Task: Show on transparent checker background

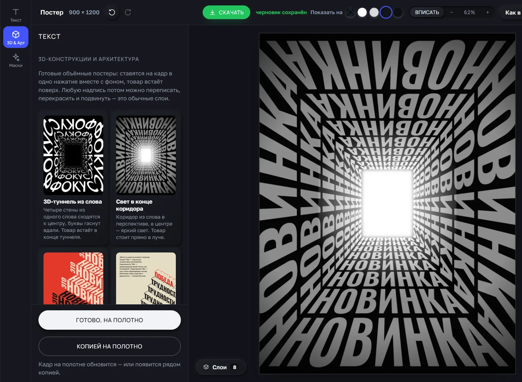Action: 350,12
